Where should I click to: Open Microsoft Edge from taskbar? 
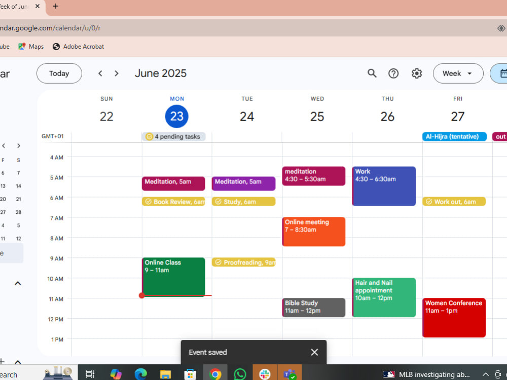point(140,374)
